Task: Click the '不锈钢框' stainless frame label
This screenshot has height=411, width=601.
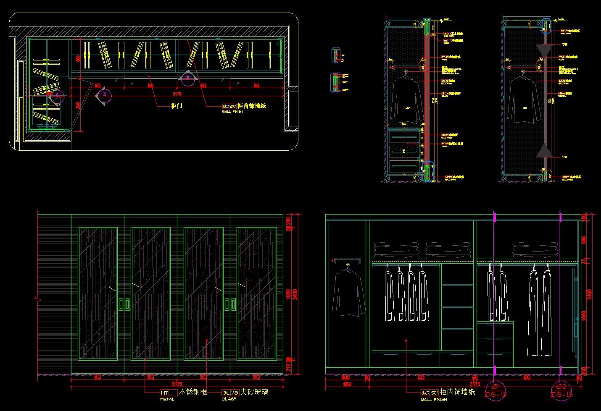Action: click(193, 392)
